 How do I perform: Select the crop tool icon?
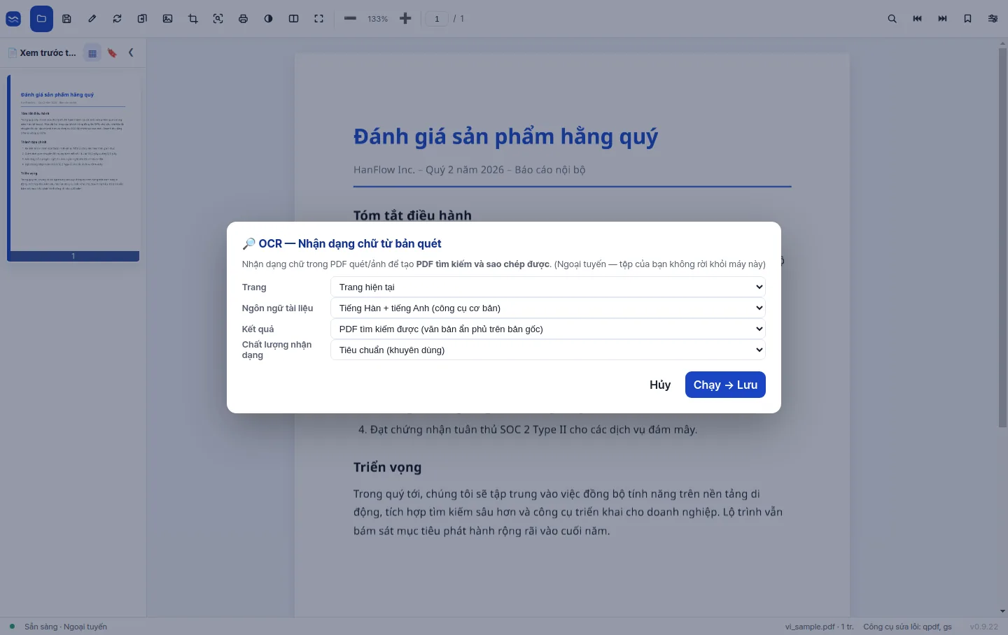[x=192, y=19]
